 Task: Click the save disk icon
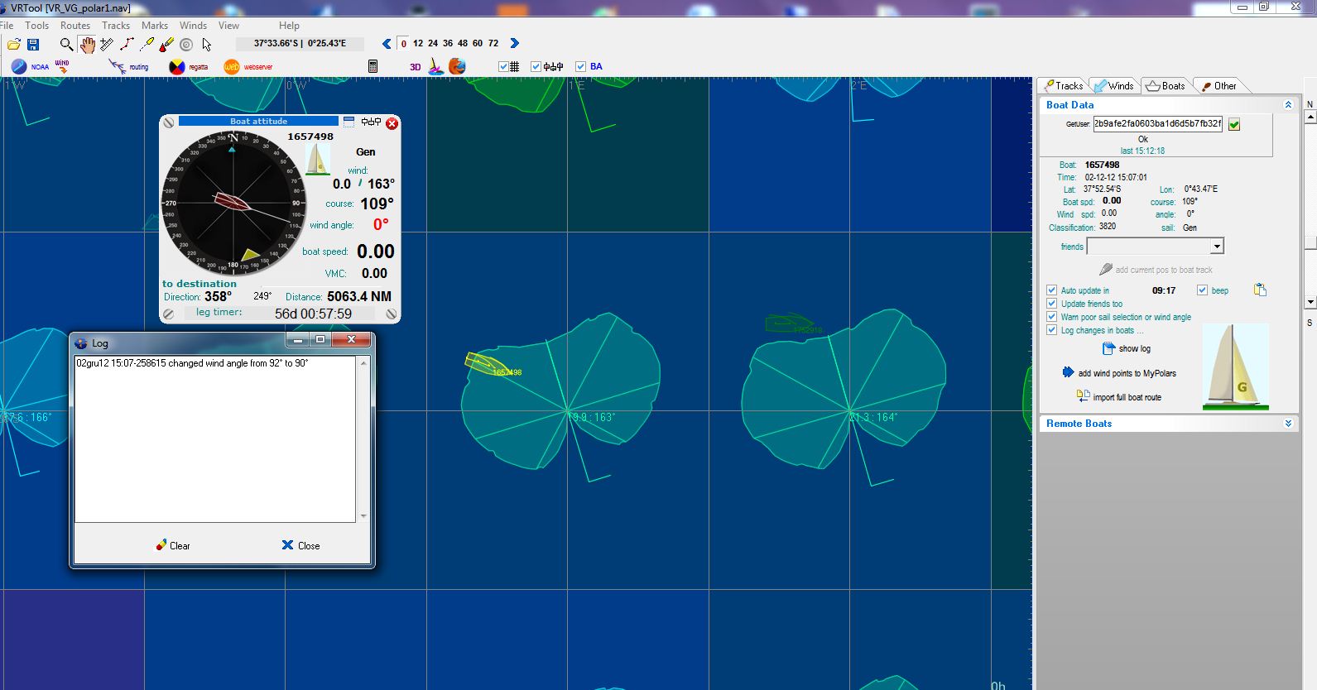point(33,44)
